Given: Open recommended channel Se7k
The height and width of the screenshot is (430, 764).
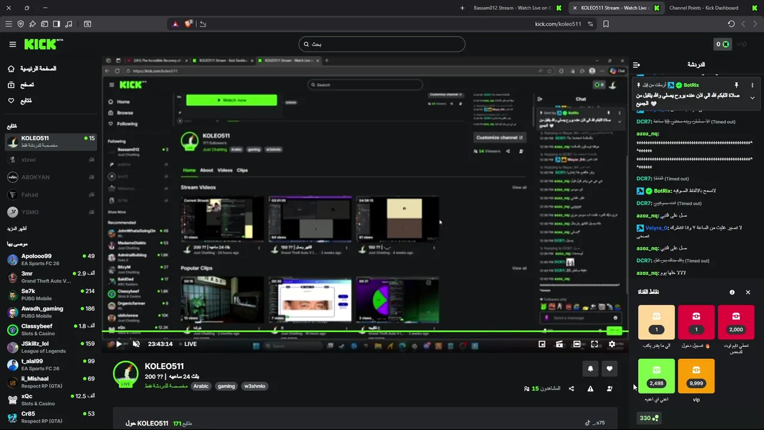Looking at the screenshot, I should (x=51, y=294).
